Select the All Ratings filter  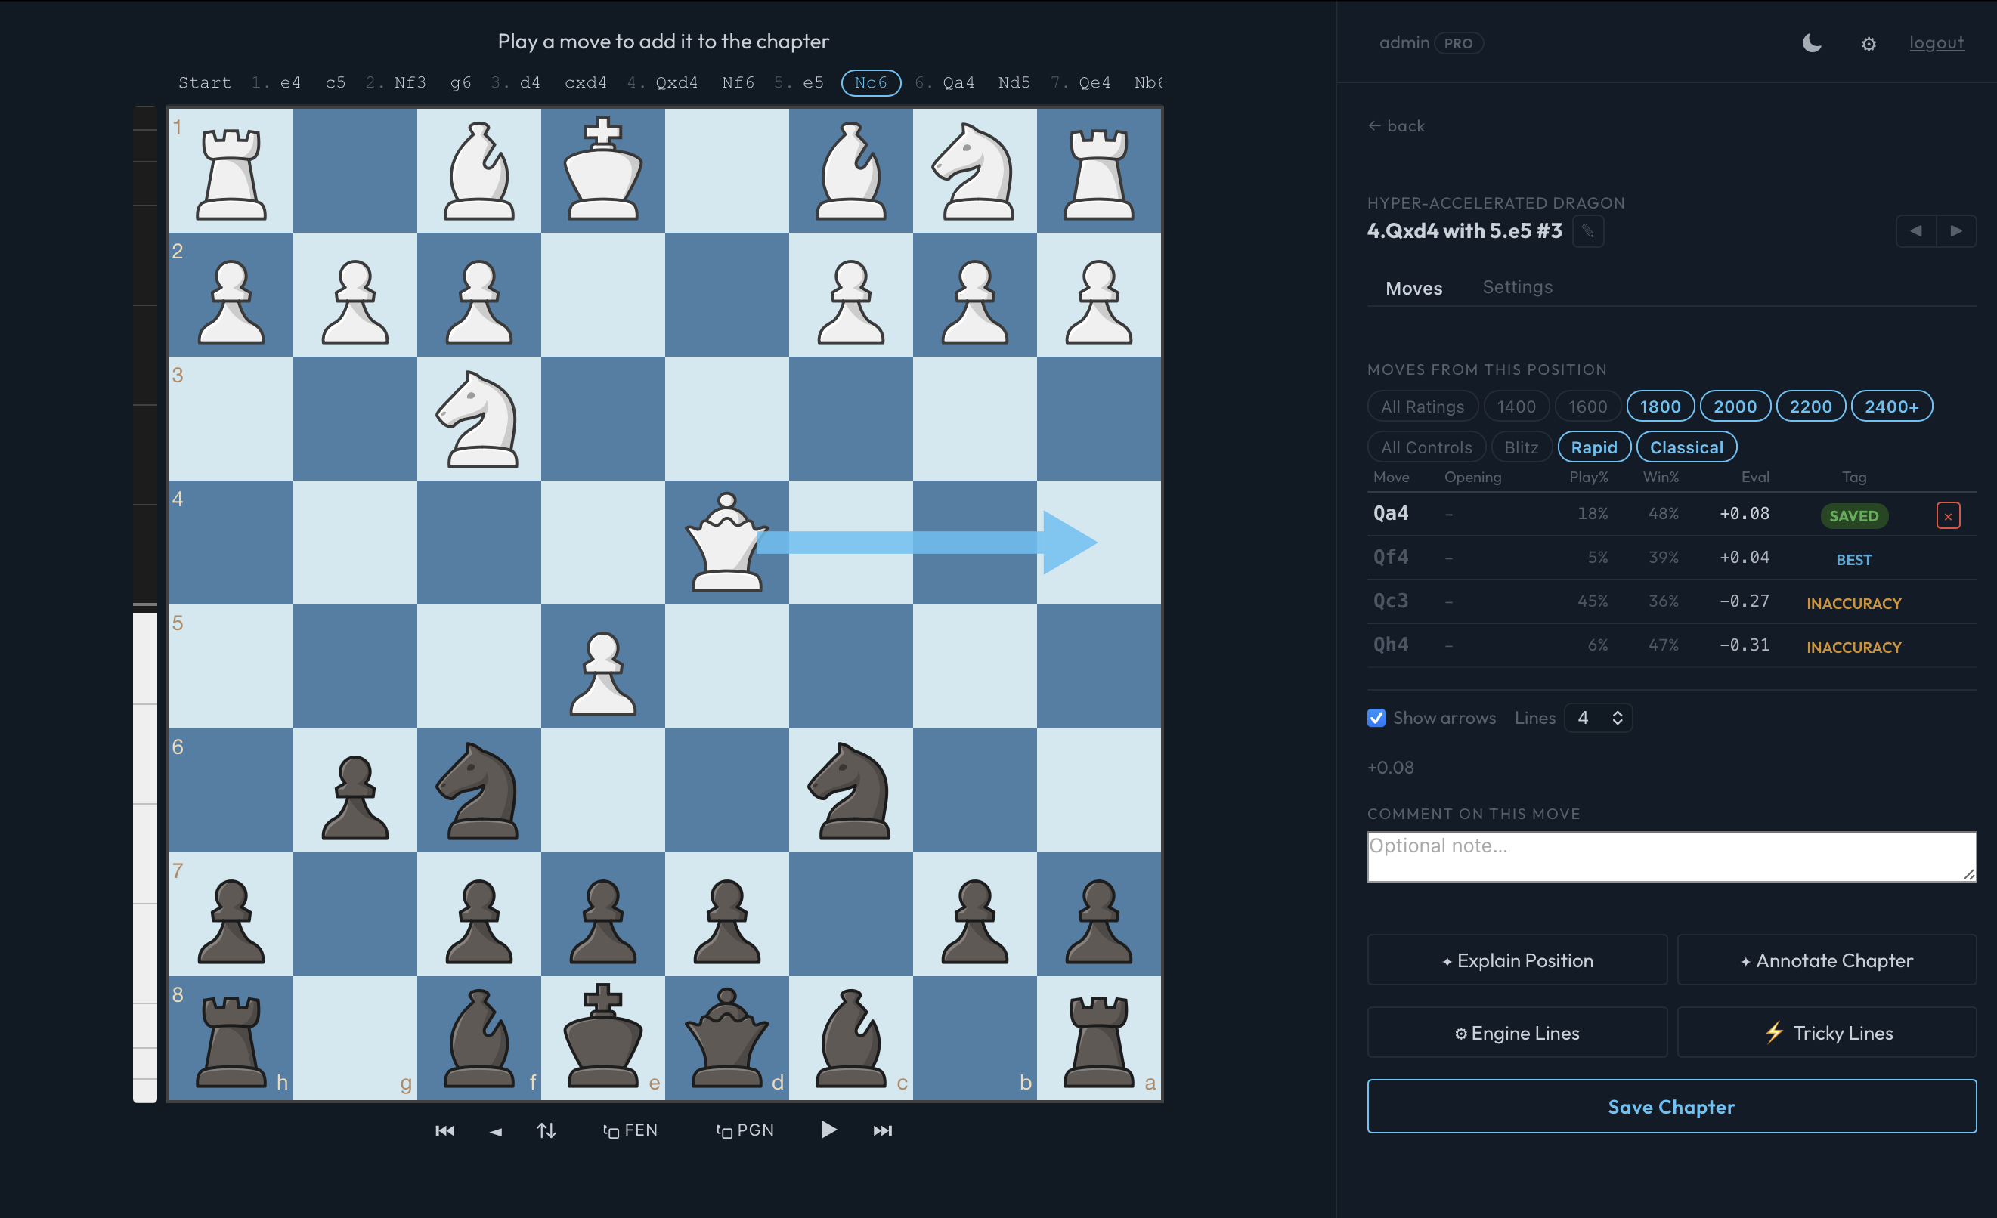pyautogui.click(x=1422, y=407)
